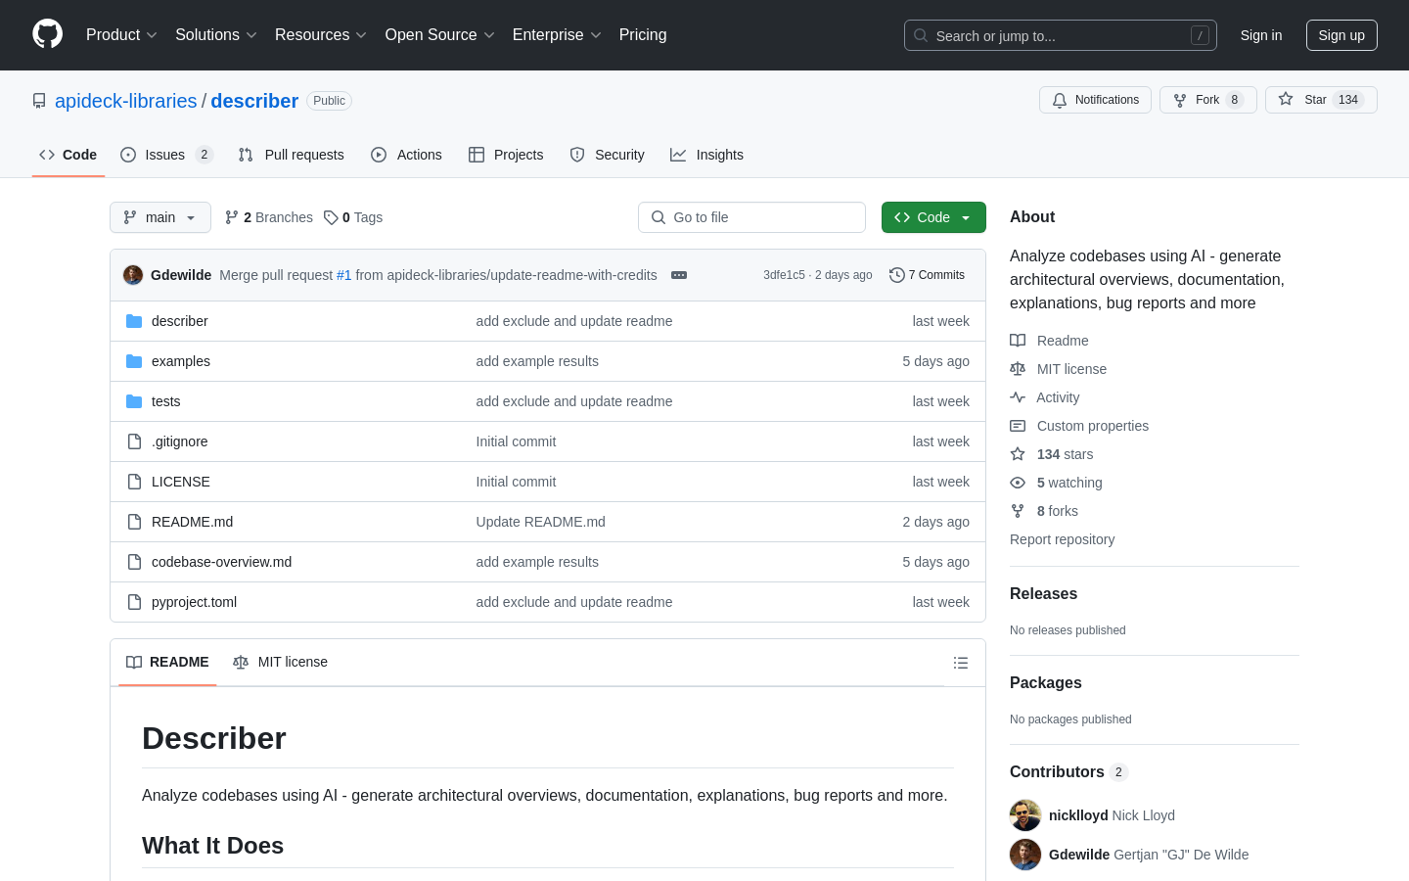Open the README outline list icon
Image resolution: width=1409 pixels, height=881 pixels.
961,663
